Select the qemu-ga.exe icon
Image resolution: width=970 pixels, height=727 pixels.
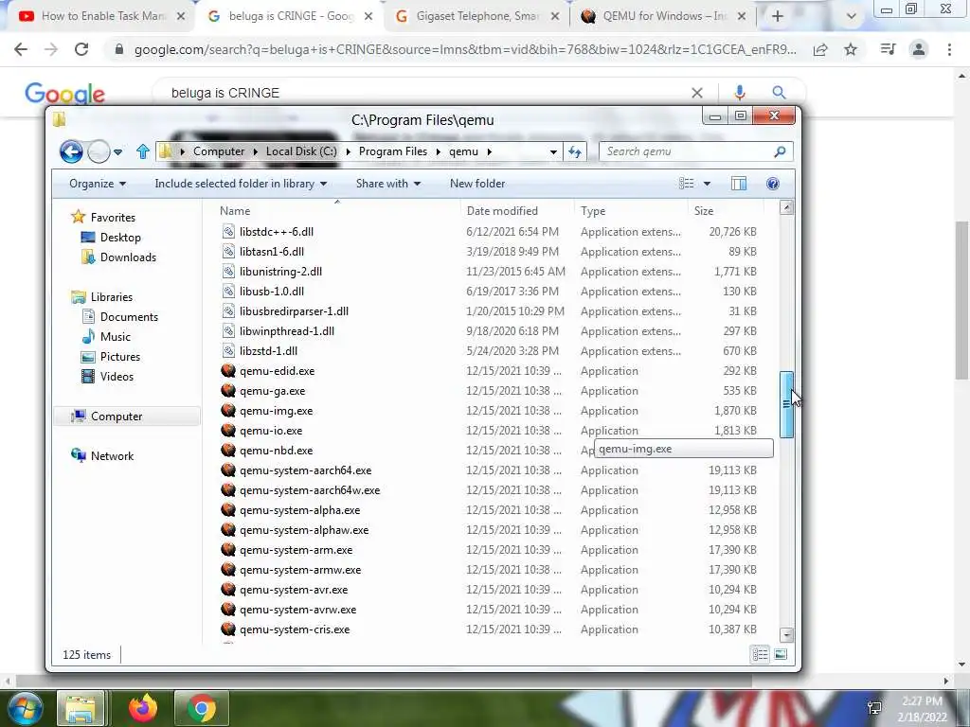pos(228,391)
